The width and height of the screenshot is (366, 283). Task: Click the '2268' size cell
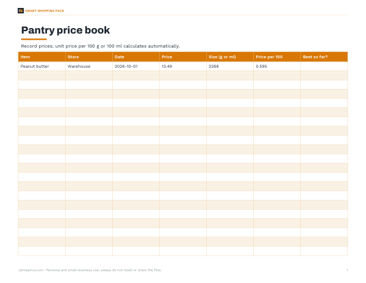(x=230, y=66)
